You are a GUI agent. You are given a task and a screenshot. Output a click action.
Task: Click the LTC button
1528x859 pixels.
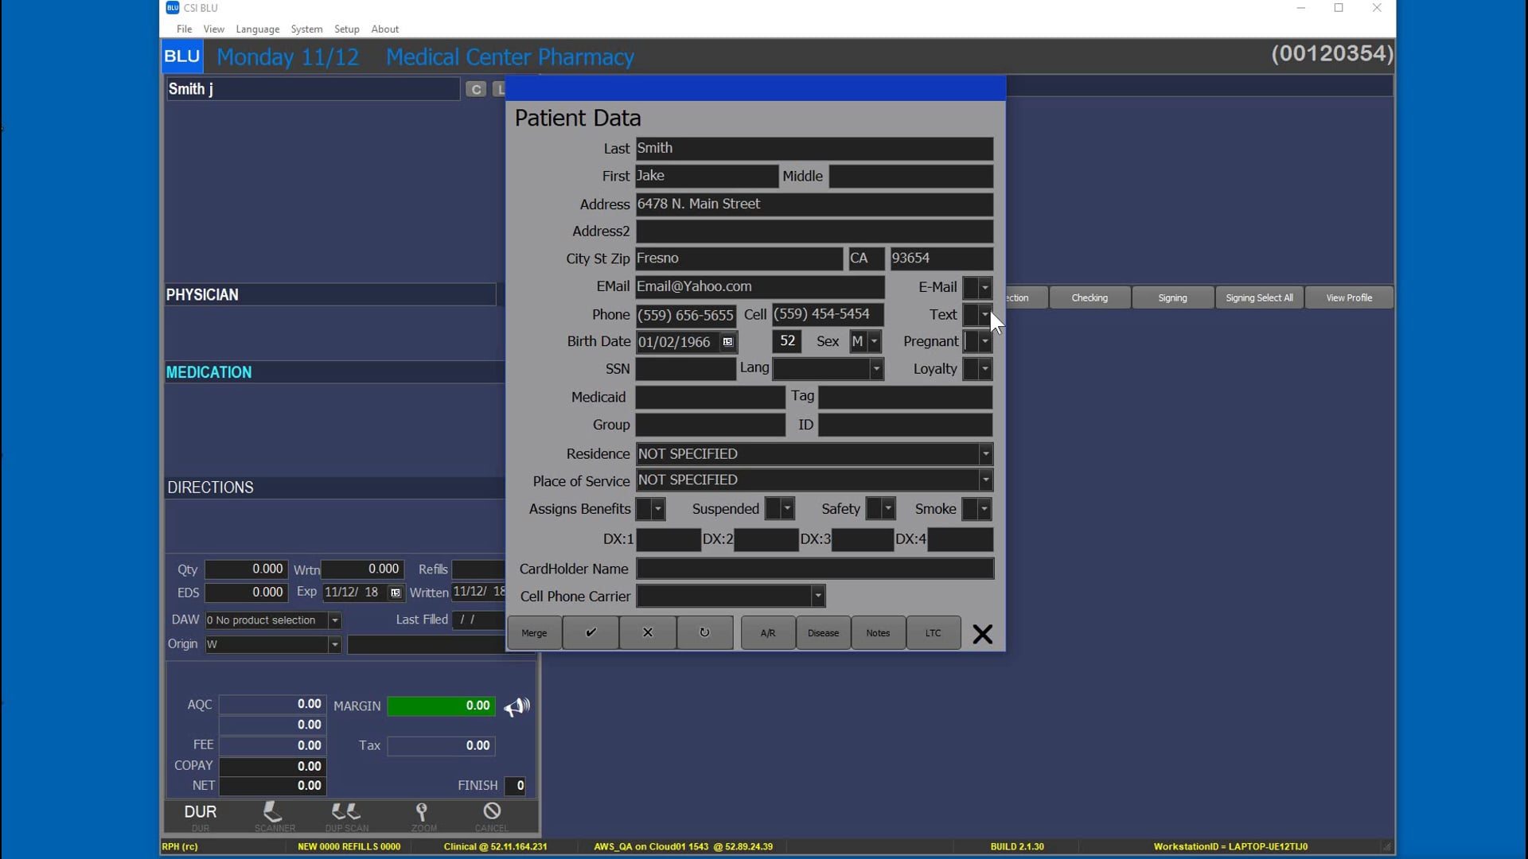coord(933,633)
